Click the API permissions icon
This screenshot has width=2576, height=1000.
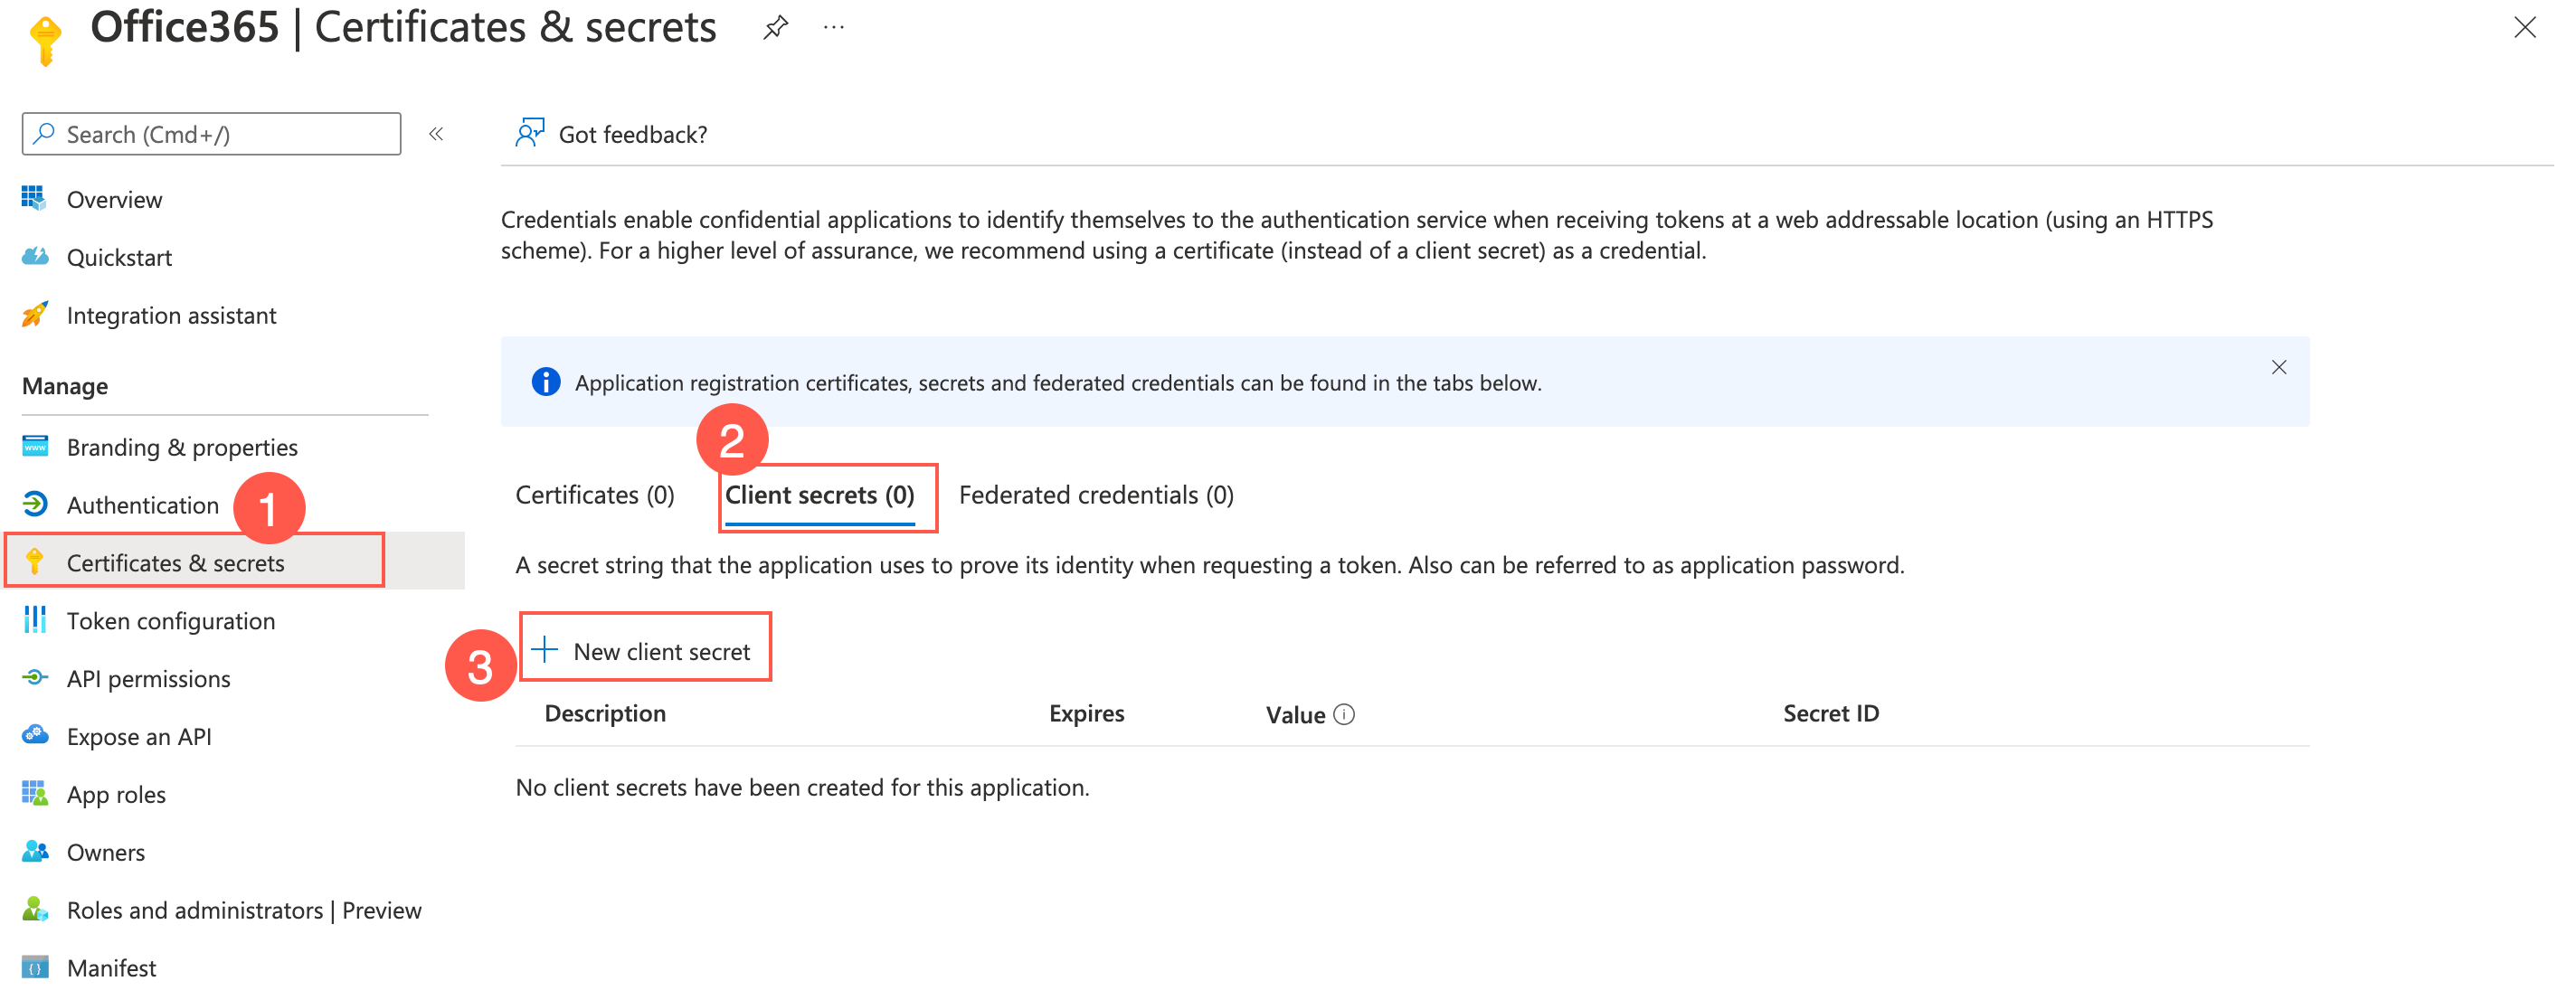coord(34,678)
